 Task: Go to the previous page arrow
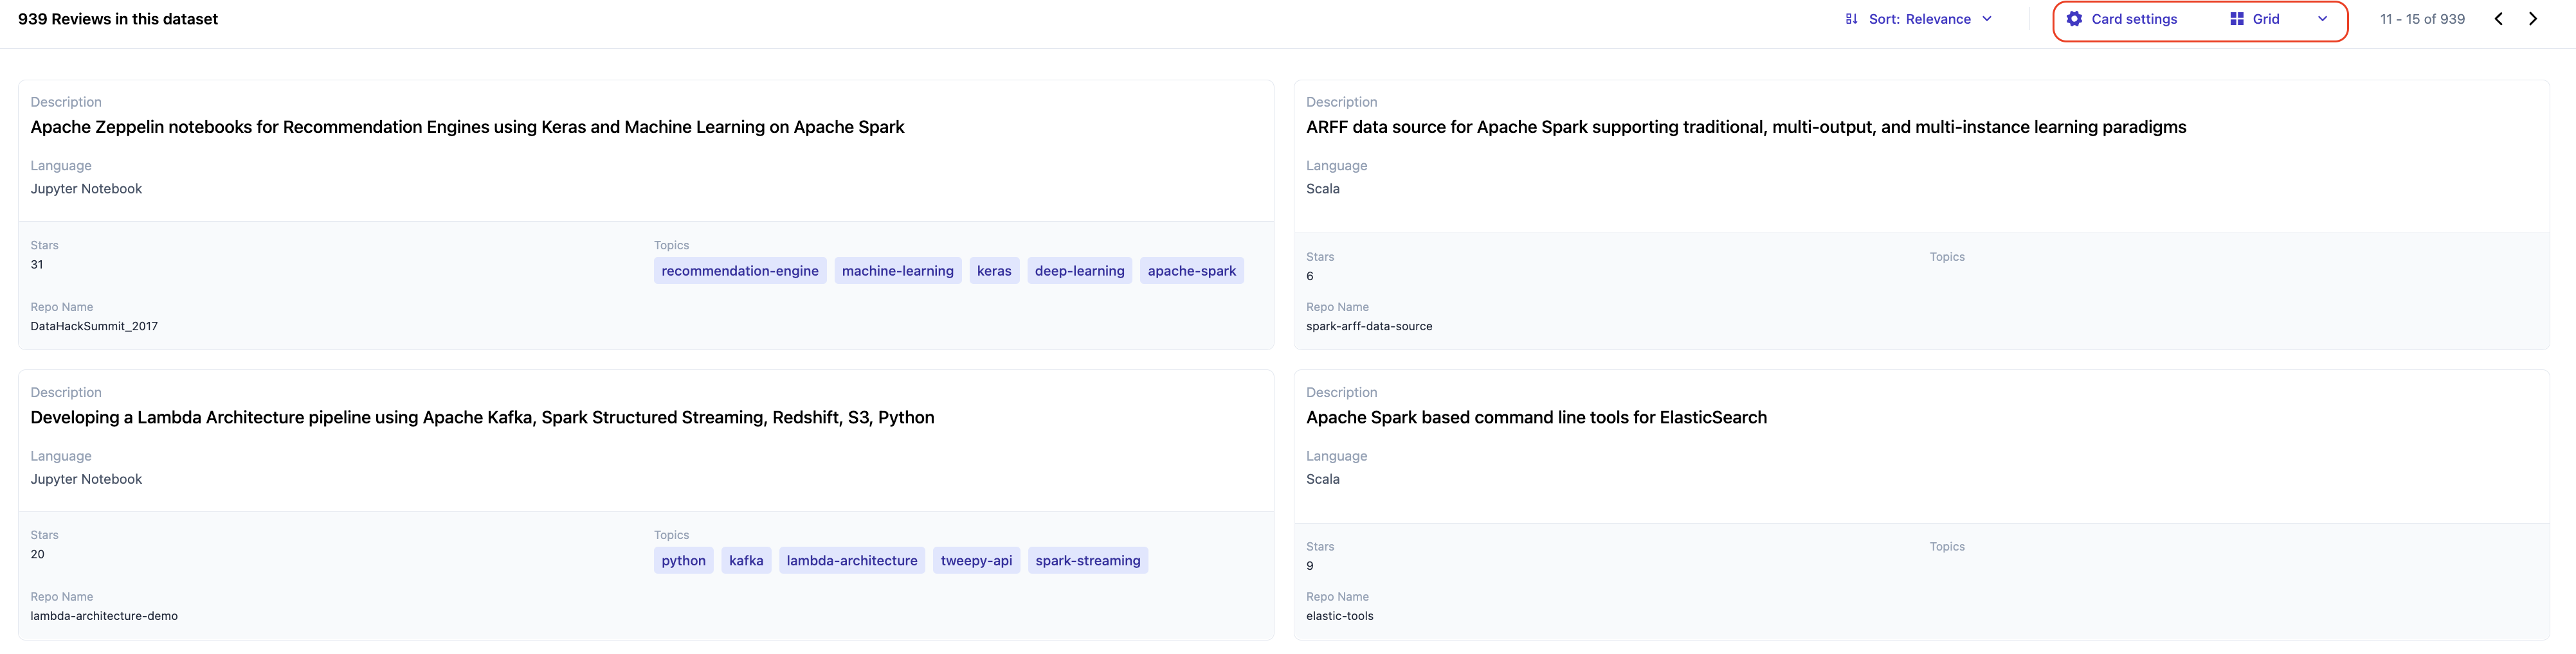tap(2498, 19)
